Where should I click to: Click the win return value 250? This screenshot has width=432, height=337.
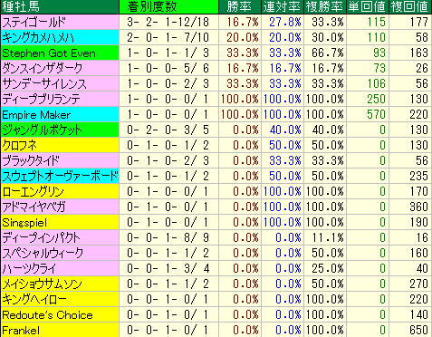(x=377, y=99)
